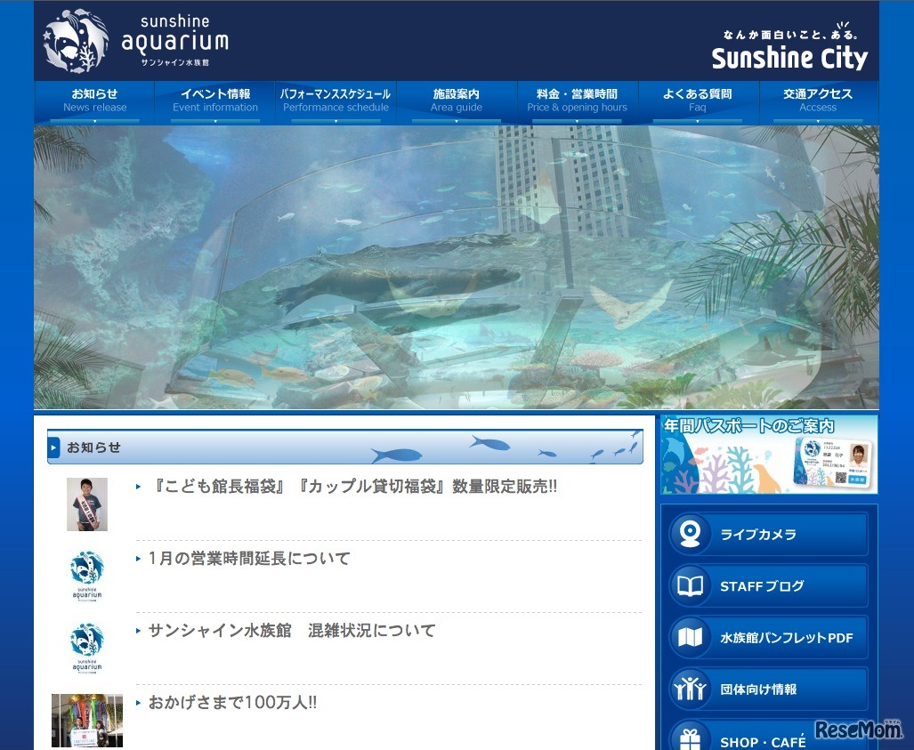Click the STAFFブログ button label
Viewport: 914px width, 750px height.
click(762, 586)
